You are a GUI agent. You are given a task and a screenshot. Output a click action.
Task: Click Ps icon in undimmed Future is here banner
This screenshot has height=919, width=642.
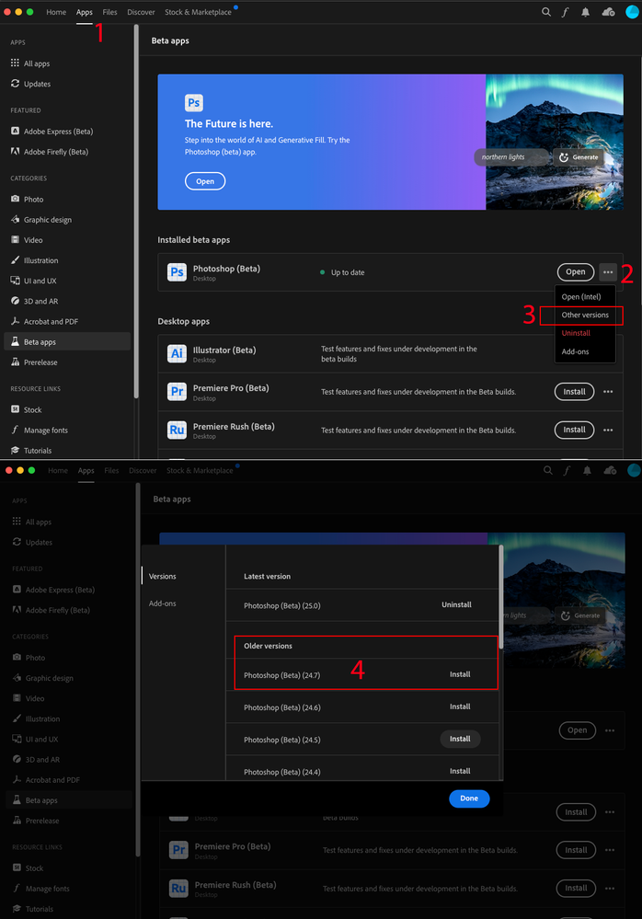pyautogui.click(x=194, y=102)
